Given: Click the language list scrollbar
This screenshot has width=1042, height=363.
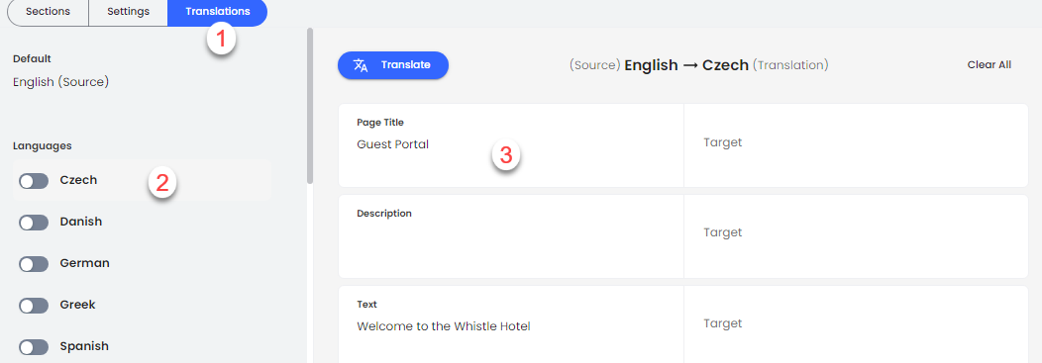Looking at the screenshot, I should coord(310,106).
